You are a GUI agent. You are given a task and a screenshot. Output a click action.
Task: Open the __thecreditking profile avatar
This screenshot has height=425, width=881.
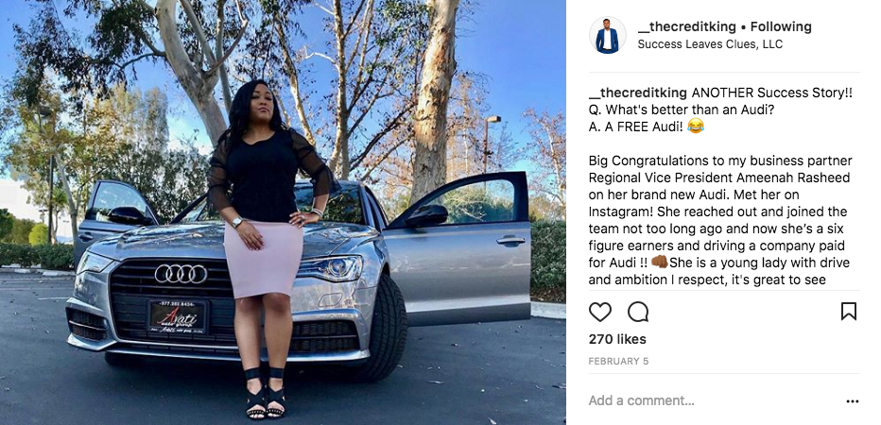tap(608, 35)
